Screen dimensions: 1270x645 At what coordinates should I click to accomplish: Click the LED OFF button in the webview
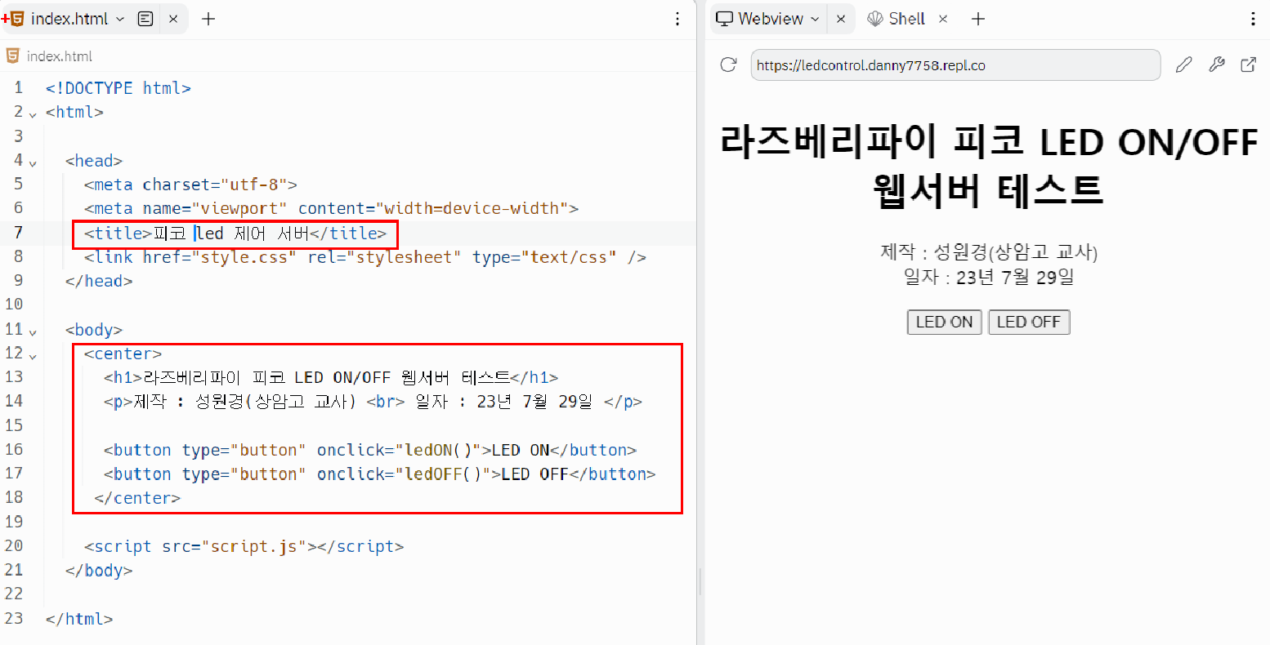pyautogui.click(x=1028, y=322)
